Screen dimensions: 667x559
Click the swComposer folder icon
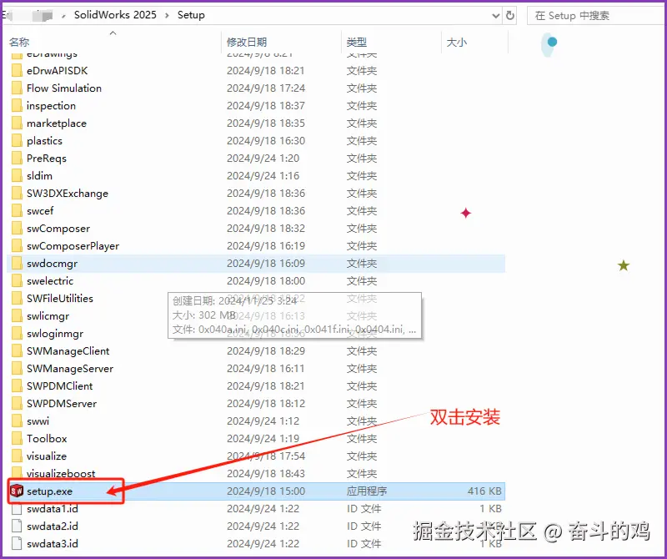pos(17,229)
